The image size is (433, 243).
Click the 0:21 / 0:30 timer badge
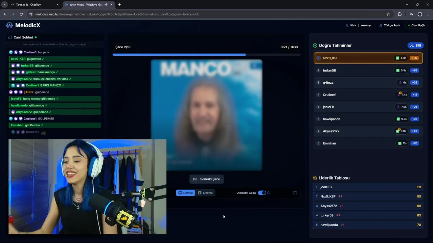tap(289, 47)
